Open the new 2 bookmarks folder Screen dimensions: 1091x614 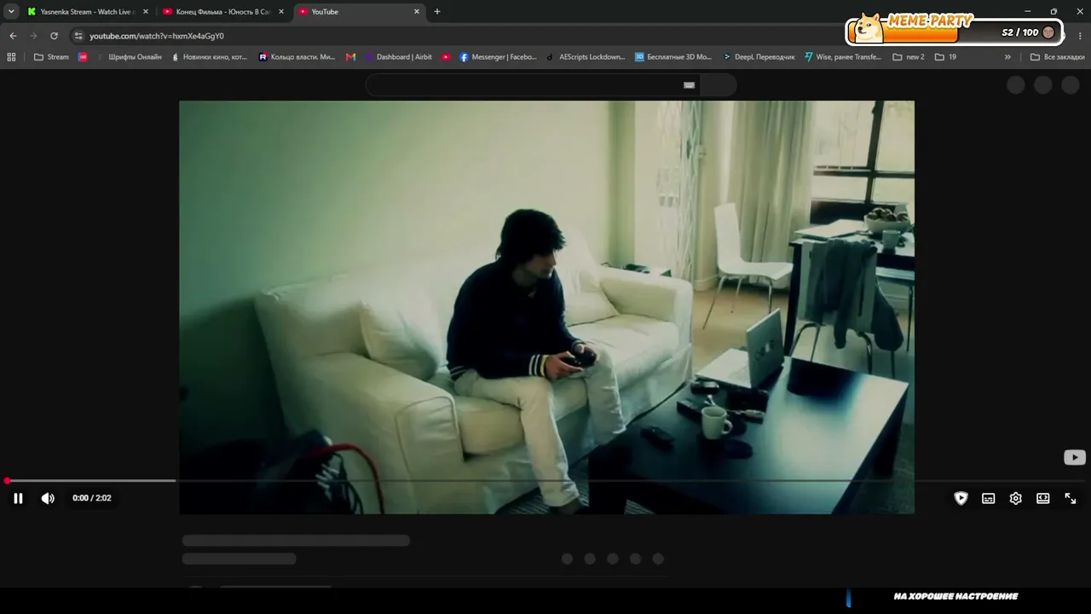[x=909, y=57]
